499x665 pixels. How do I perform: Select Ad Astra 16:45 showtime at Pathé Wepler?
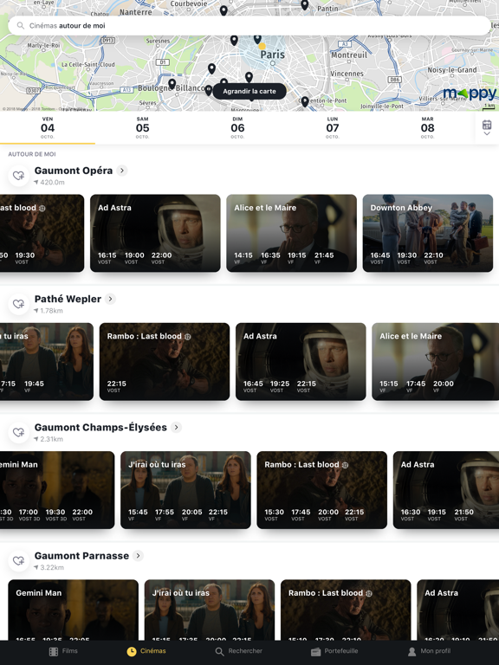253,386
